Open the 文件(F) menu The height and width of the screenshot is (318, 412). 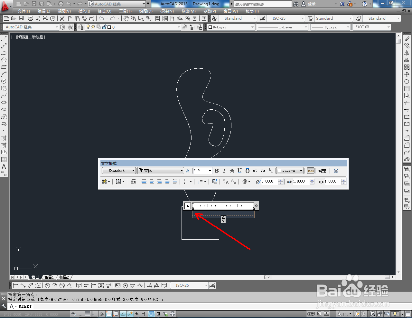24,11
